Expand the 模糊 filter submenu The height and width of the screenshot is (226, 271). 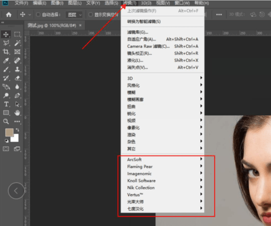pos(162,92)
